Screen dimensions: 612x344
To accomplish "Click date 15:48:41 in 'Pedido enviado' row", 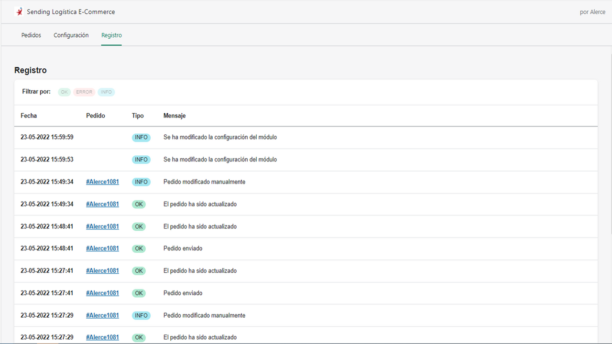I will tap(47, 248).
